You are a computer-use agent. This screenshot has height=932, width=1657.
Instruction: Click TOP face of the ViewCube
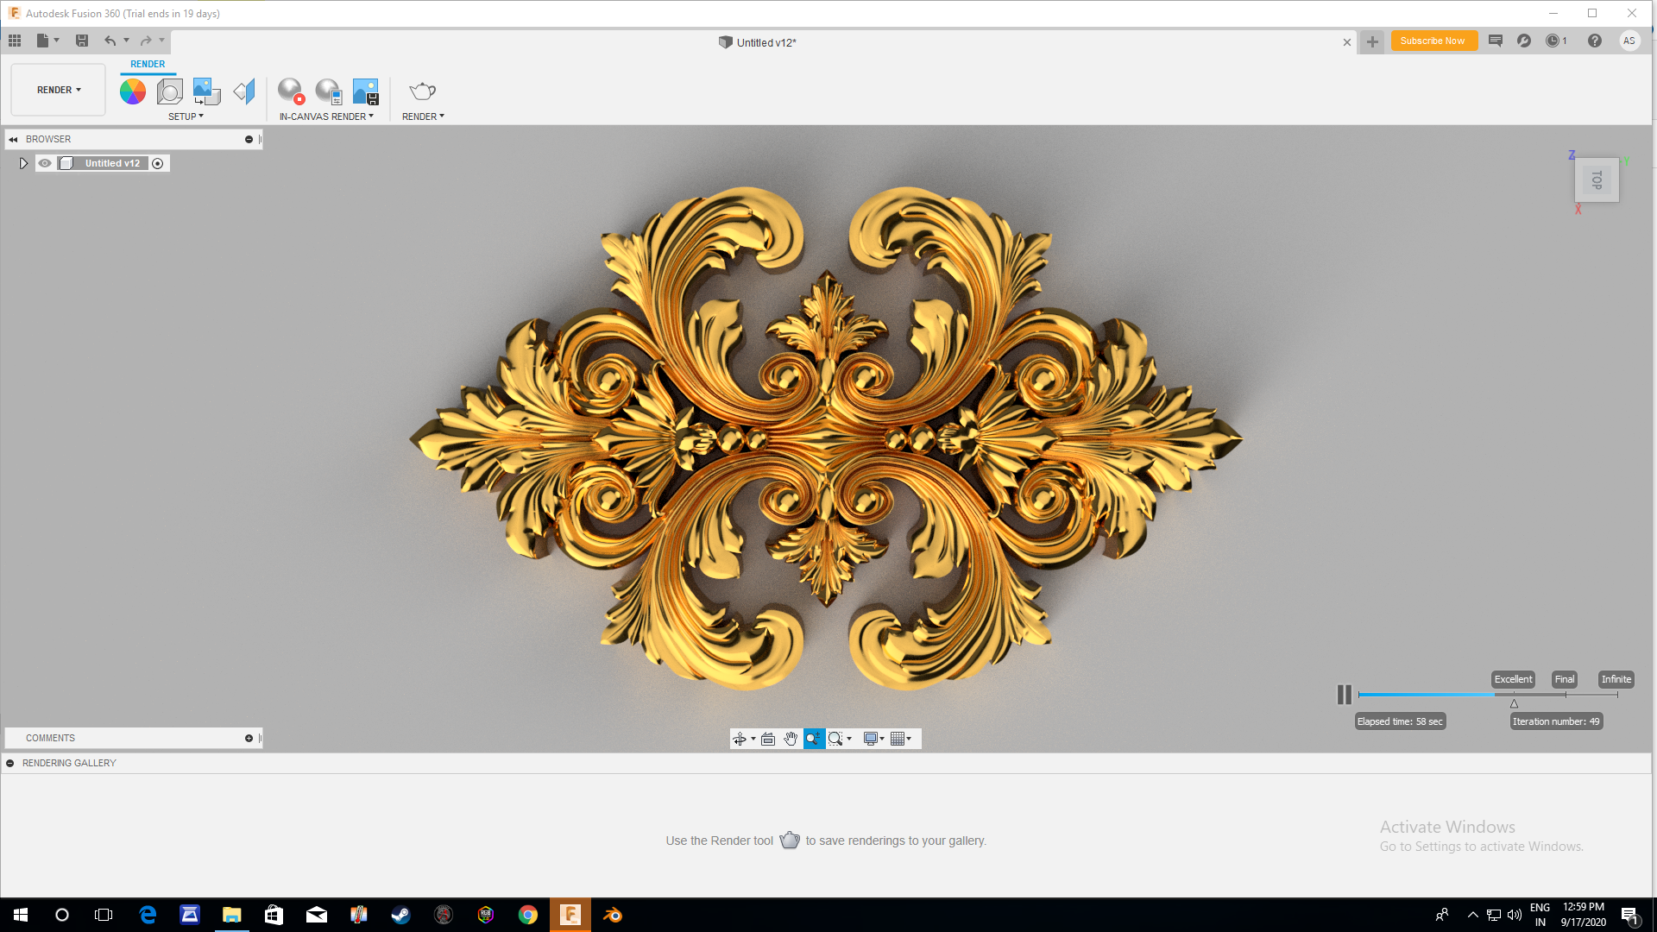(x=1597, y=180)
